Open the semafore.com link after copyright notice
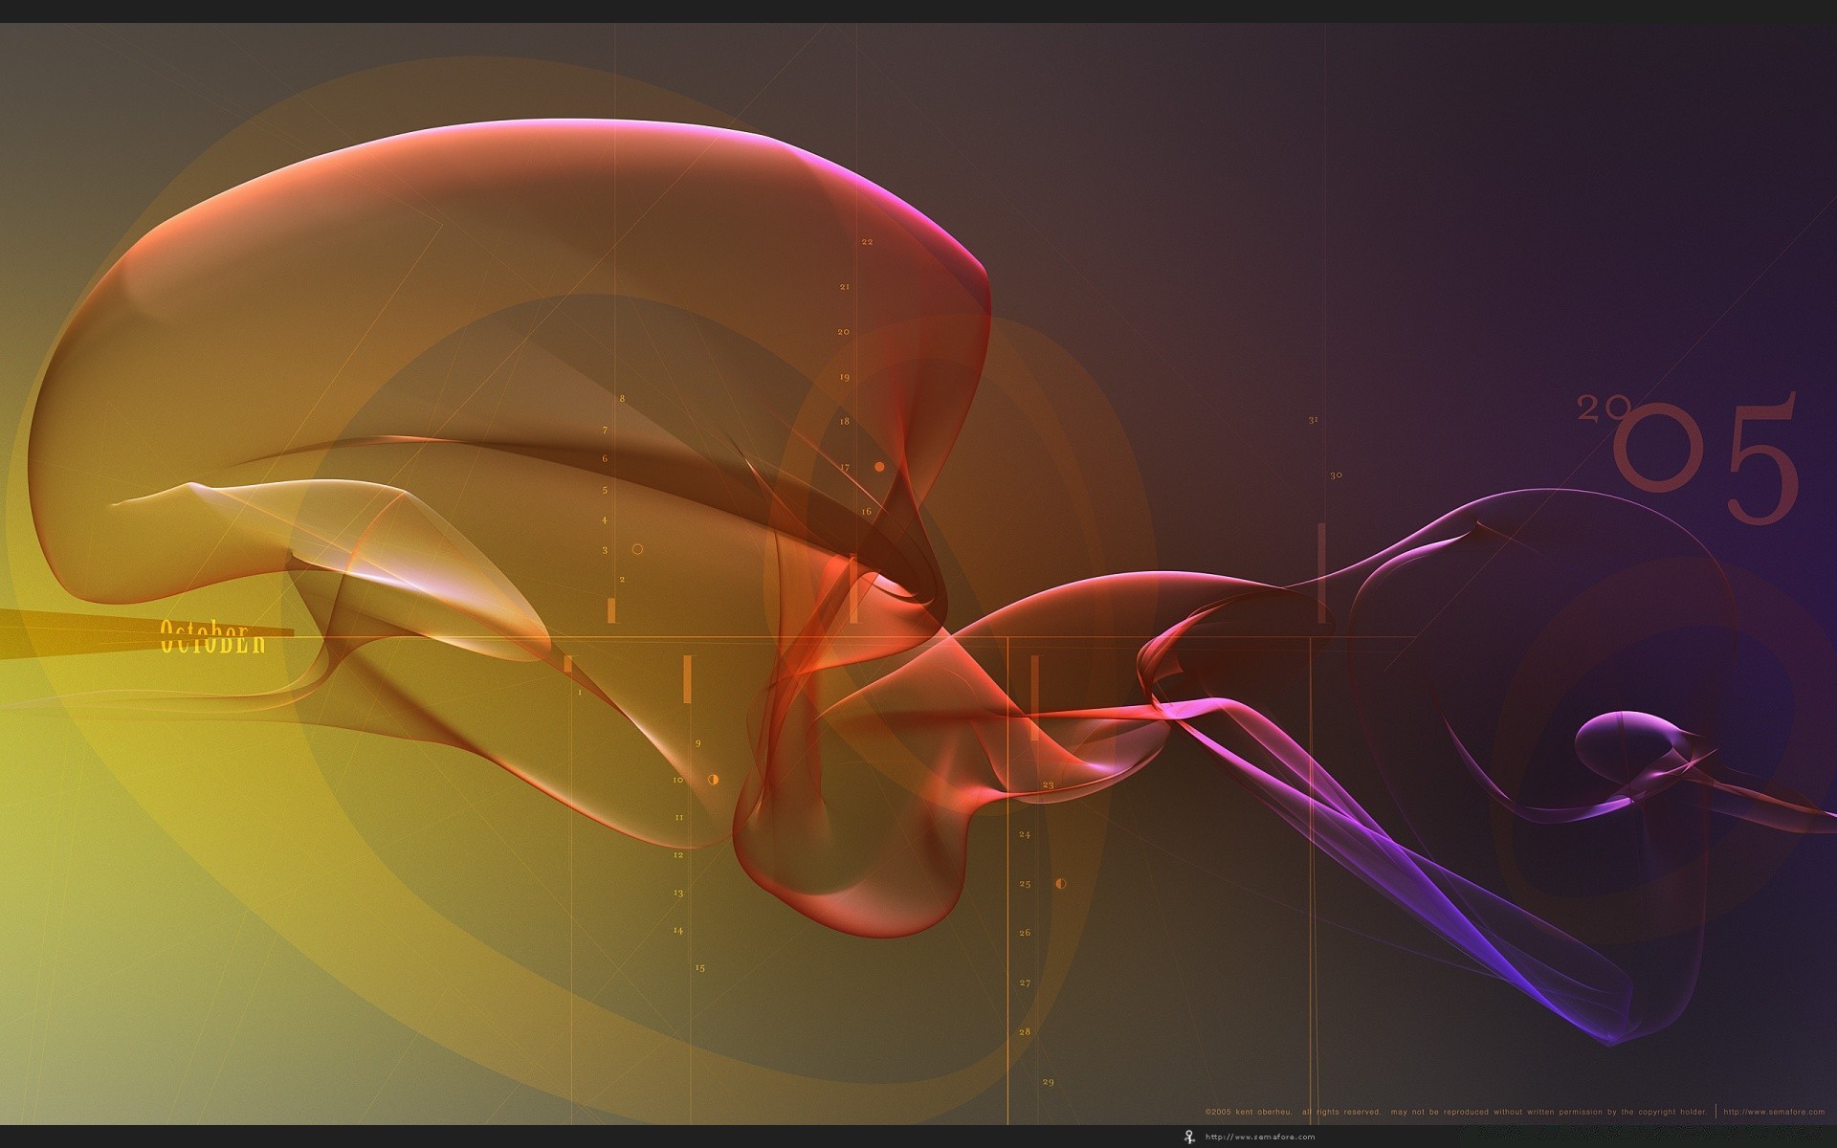The height and width of the screenshot is (1148, 1837). pos(1773,1112)
